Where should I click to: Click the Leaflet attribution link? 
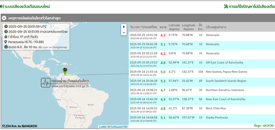(x=102, y=127)
